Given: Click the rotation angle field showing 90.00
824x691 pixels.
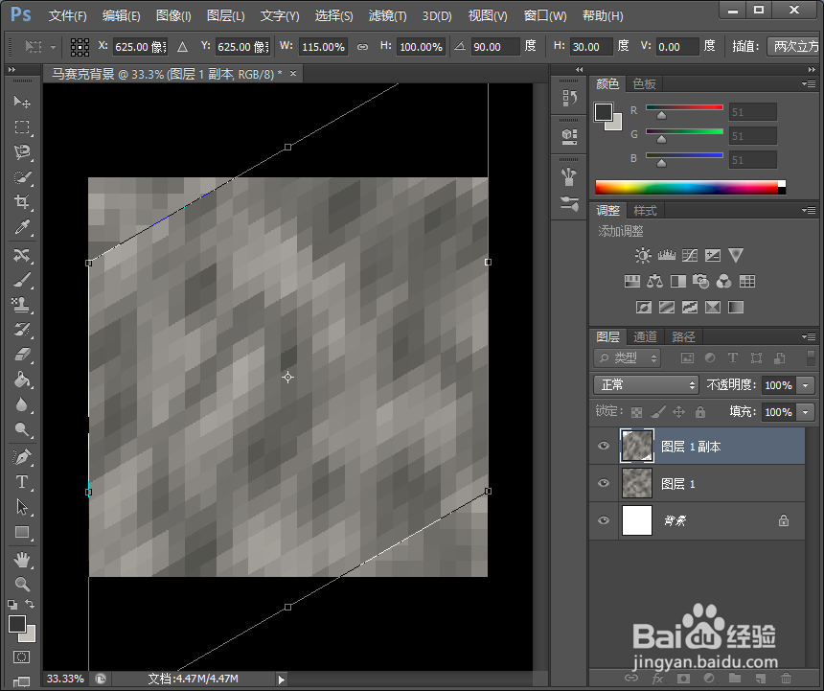Looking at the screenshot, I should click(495, 47).
